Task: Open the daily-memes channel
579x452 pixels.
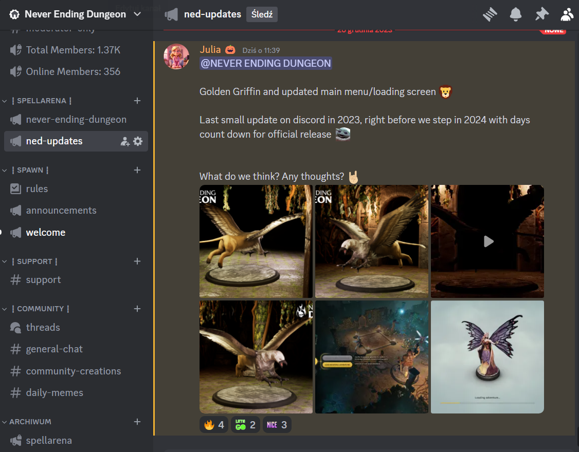Action: 76,392
